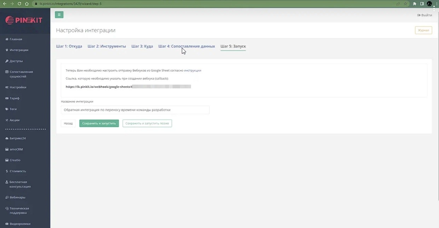
Task: Open the browser extensions puzzle icon
Action: [x=415, y=4]
